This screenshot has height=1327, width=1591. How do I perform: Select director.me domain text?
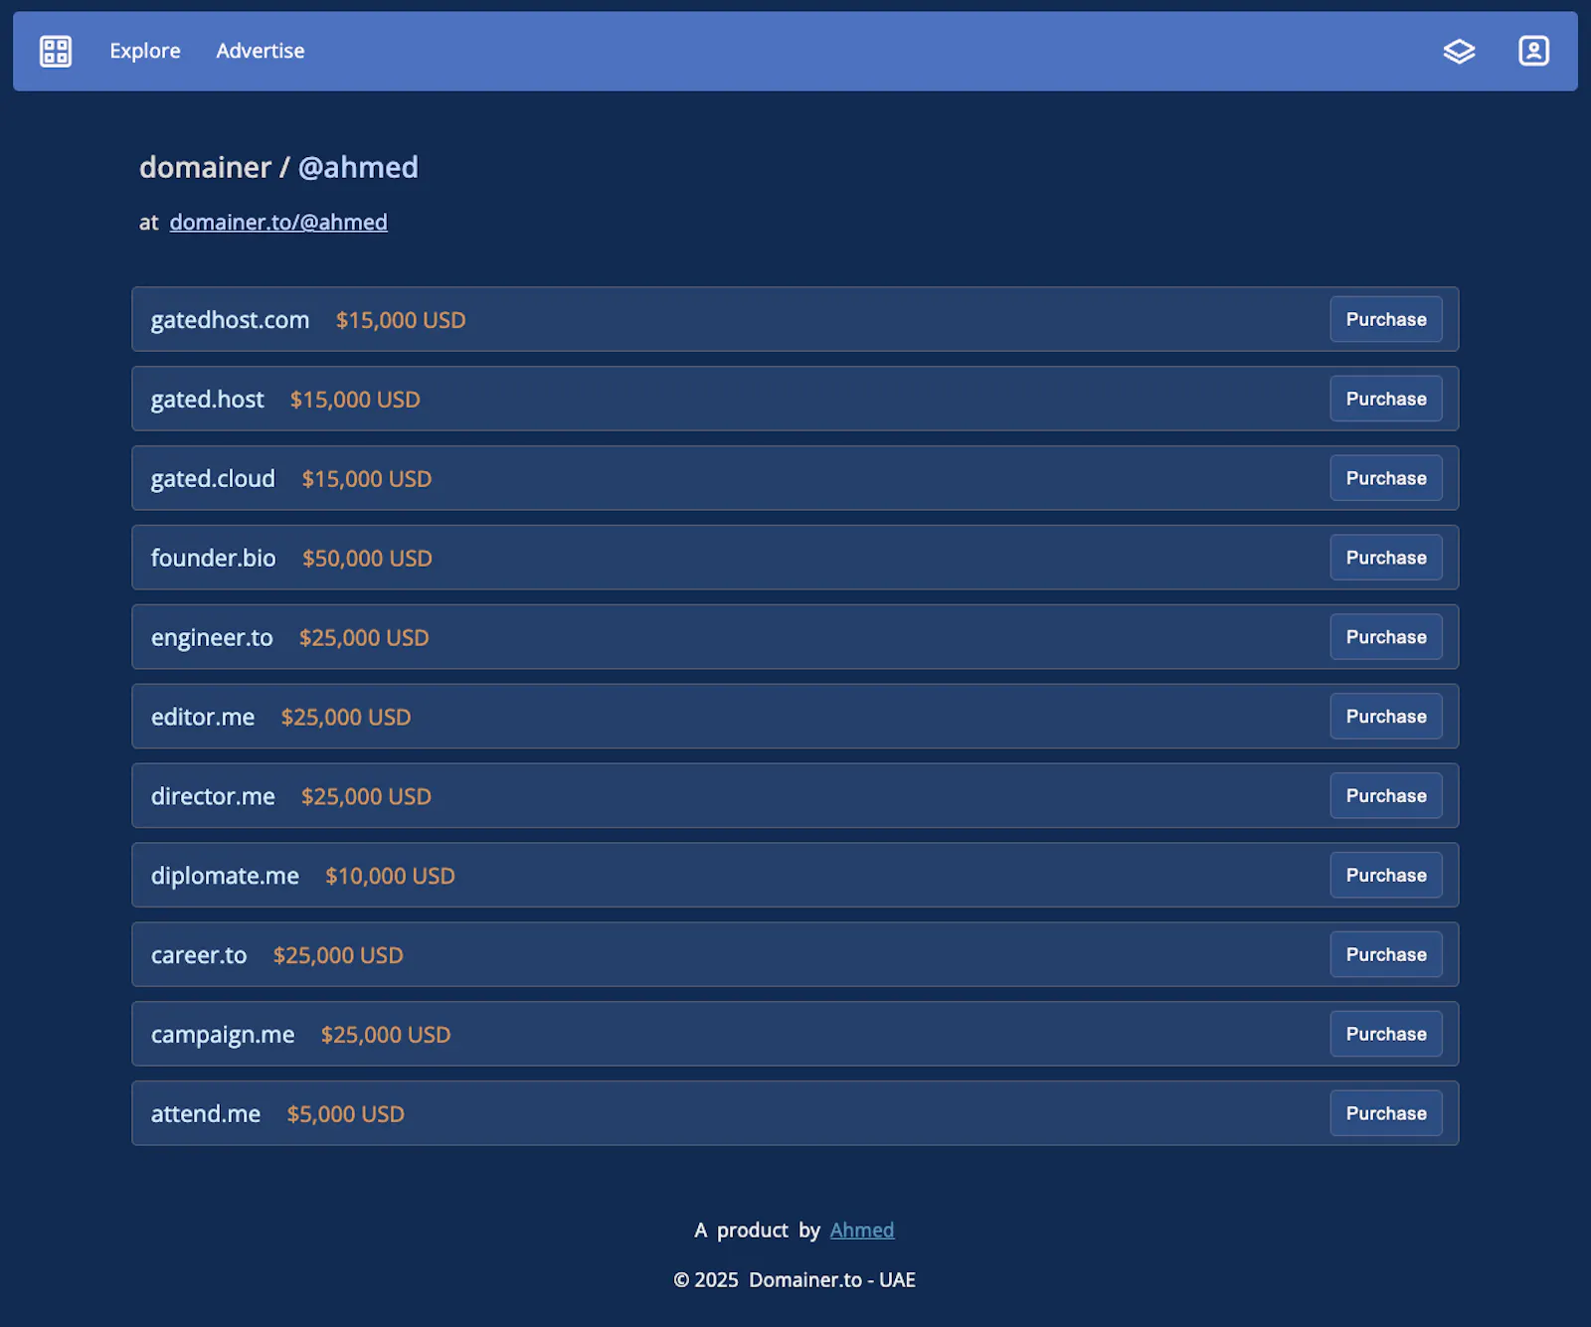[x=213, y=797]
